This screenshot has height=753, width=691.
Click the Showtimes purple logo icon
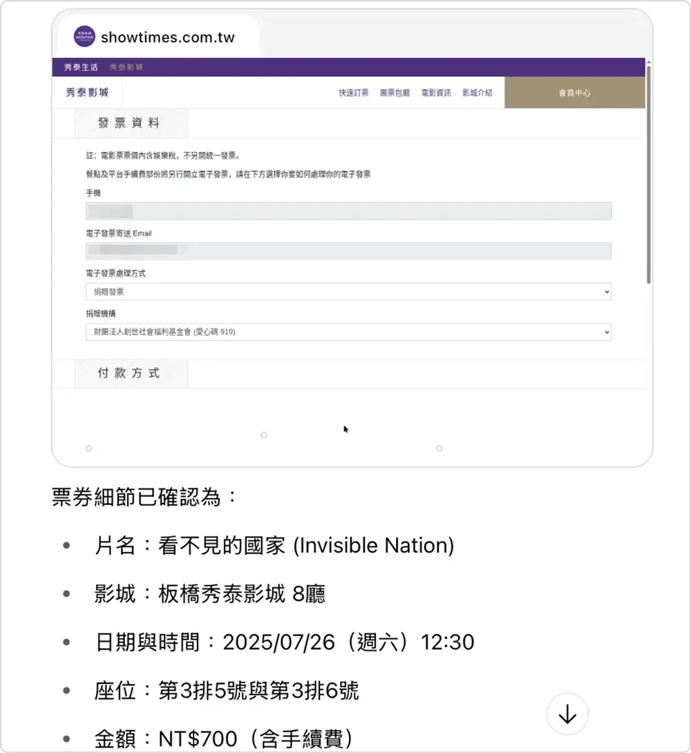click(x=84, y=37)
